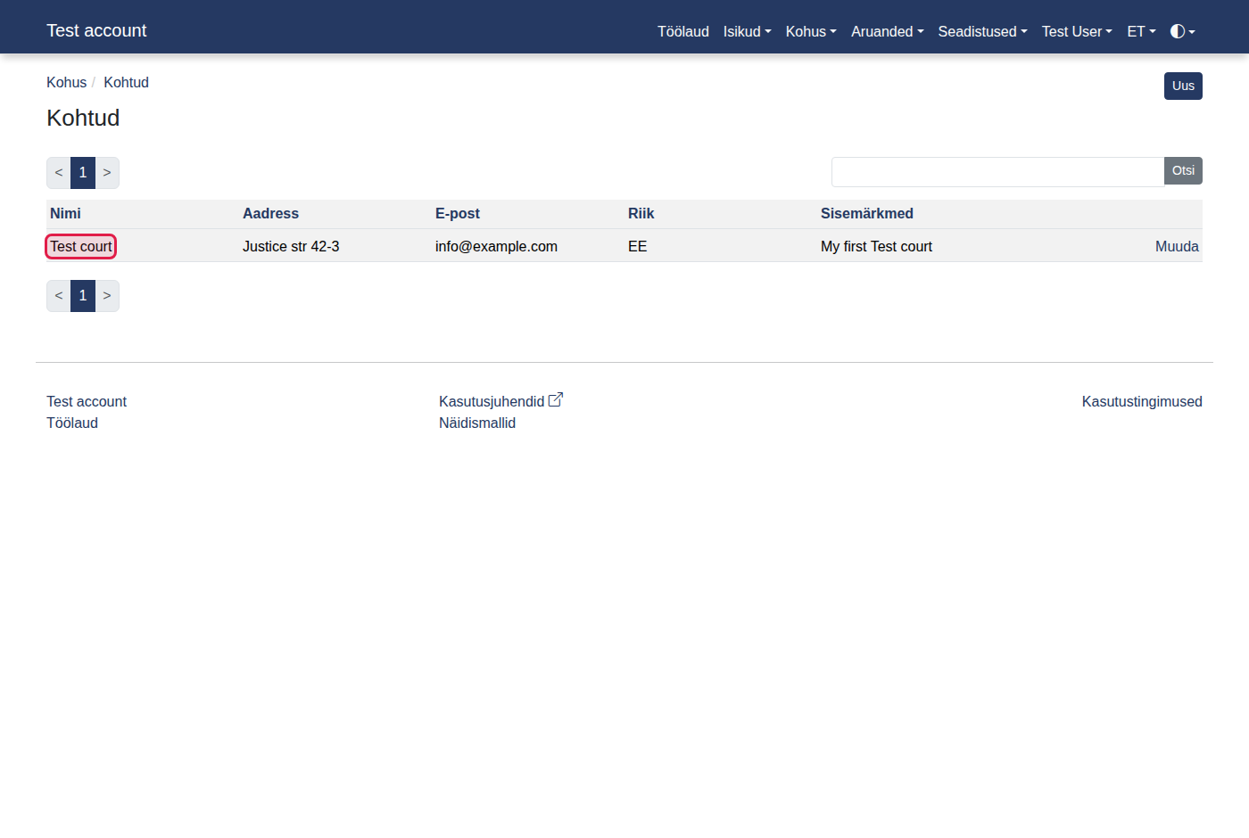The height and width of the screenshot is (838, 1249).
Task: Go to Kohtud breadcrumb link
Action: tap(126, 82)
